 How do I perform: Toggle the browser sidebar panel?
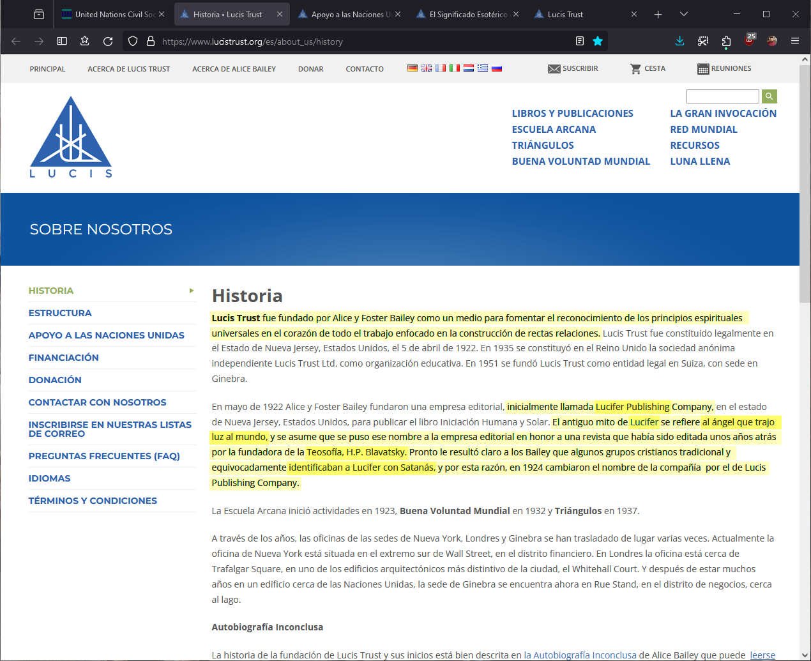click(x=62, y=41)
